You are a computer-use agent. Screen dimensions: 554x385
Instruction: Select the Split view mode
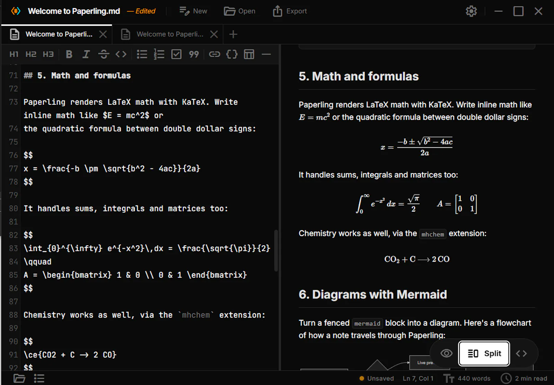click(x=484, y=354)
